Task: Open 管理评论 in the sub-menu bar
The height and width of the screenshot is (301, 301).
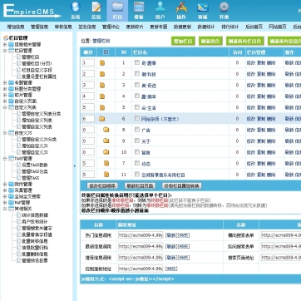Action: (x=111, y=27)
